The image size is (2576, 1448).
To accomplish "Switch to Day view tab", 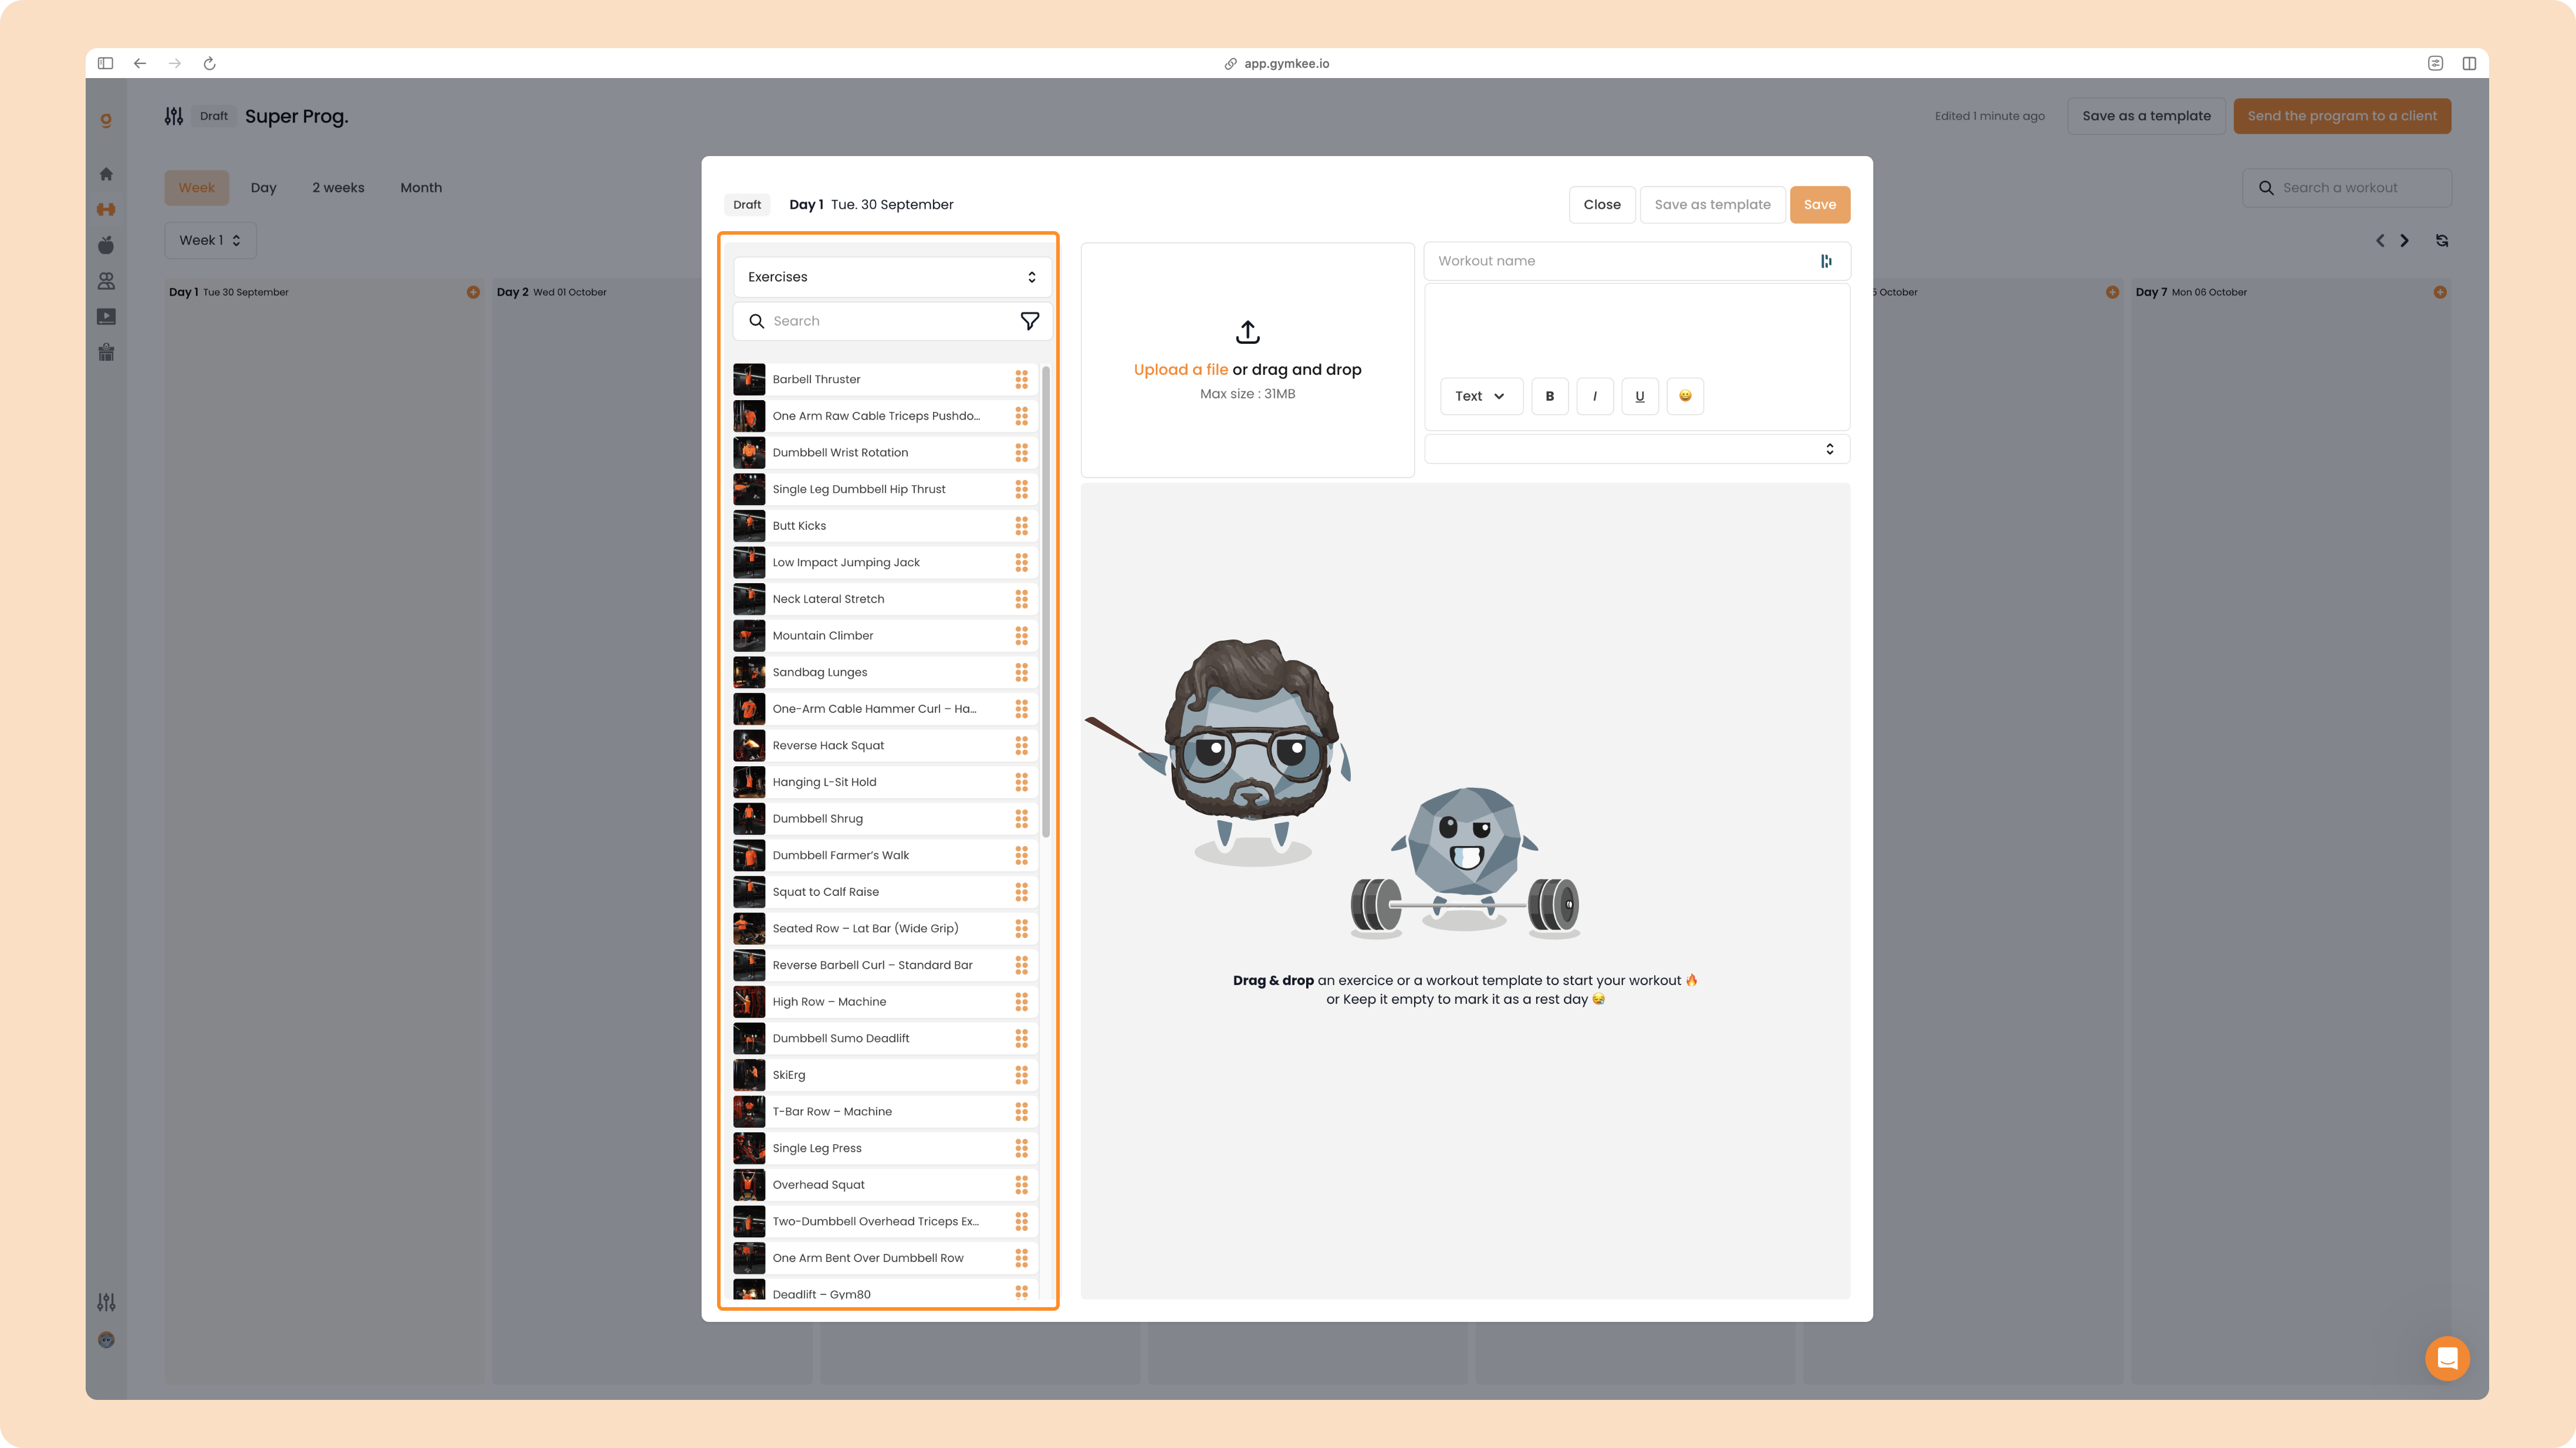I will 263,188.
